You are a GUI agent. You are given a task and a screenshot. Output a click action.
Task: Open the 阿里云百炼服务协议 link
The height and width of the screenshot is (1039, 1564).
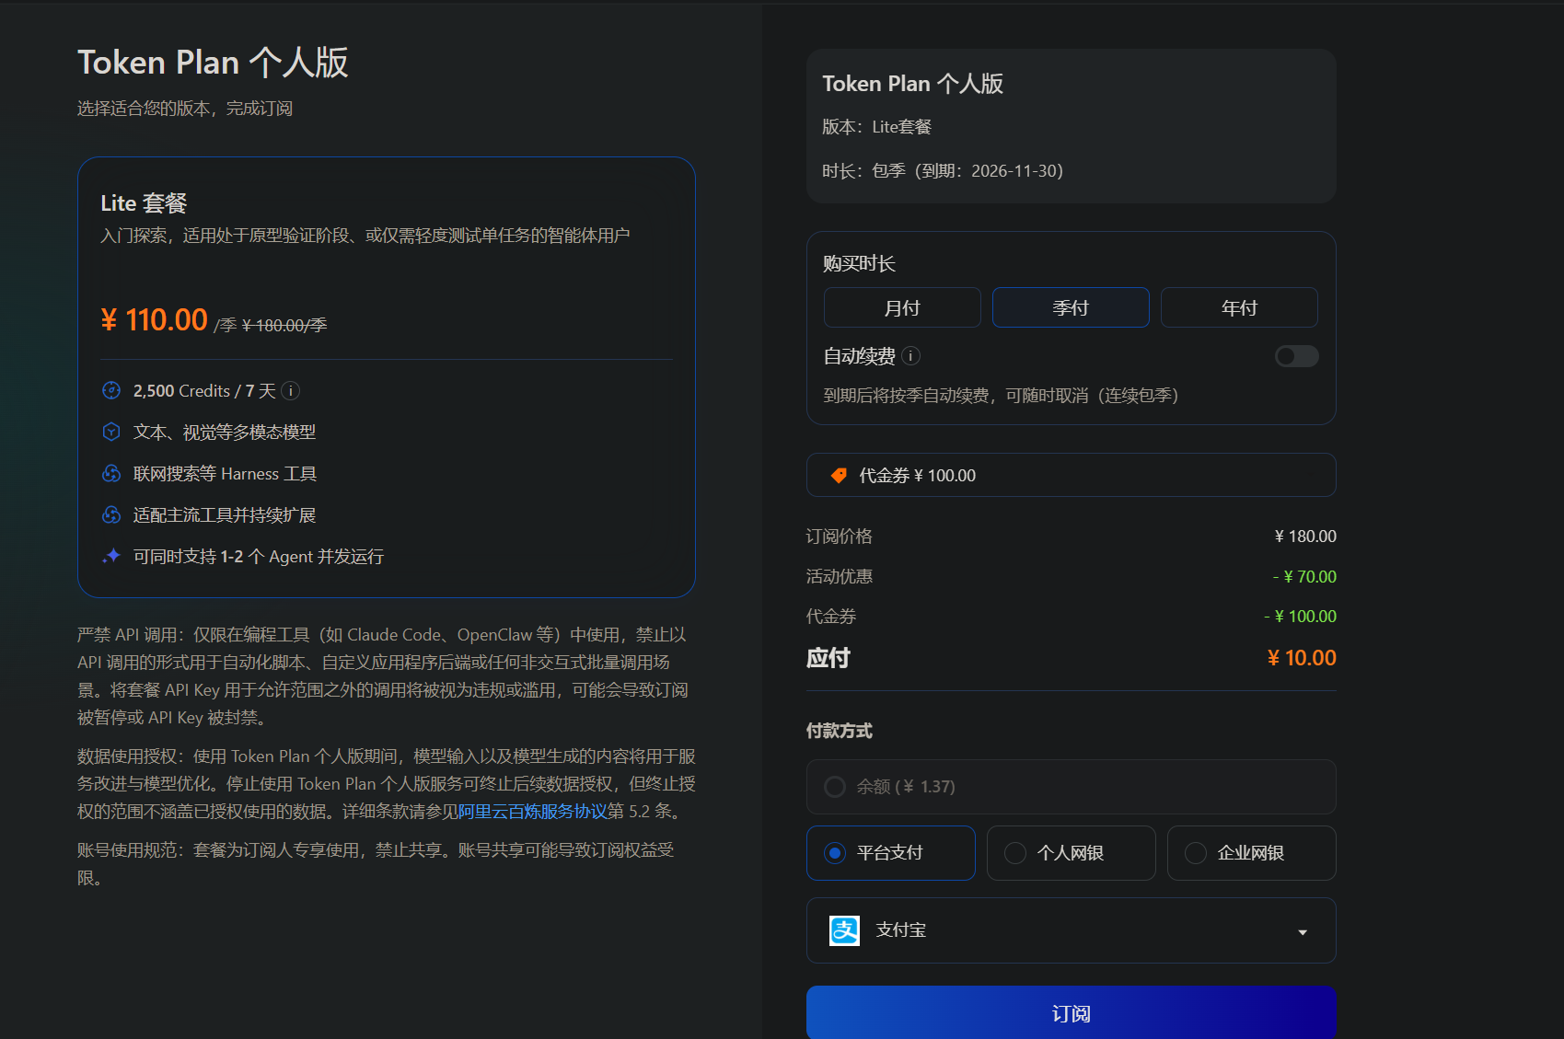tap(532, 812)
